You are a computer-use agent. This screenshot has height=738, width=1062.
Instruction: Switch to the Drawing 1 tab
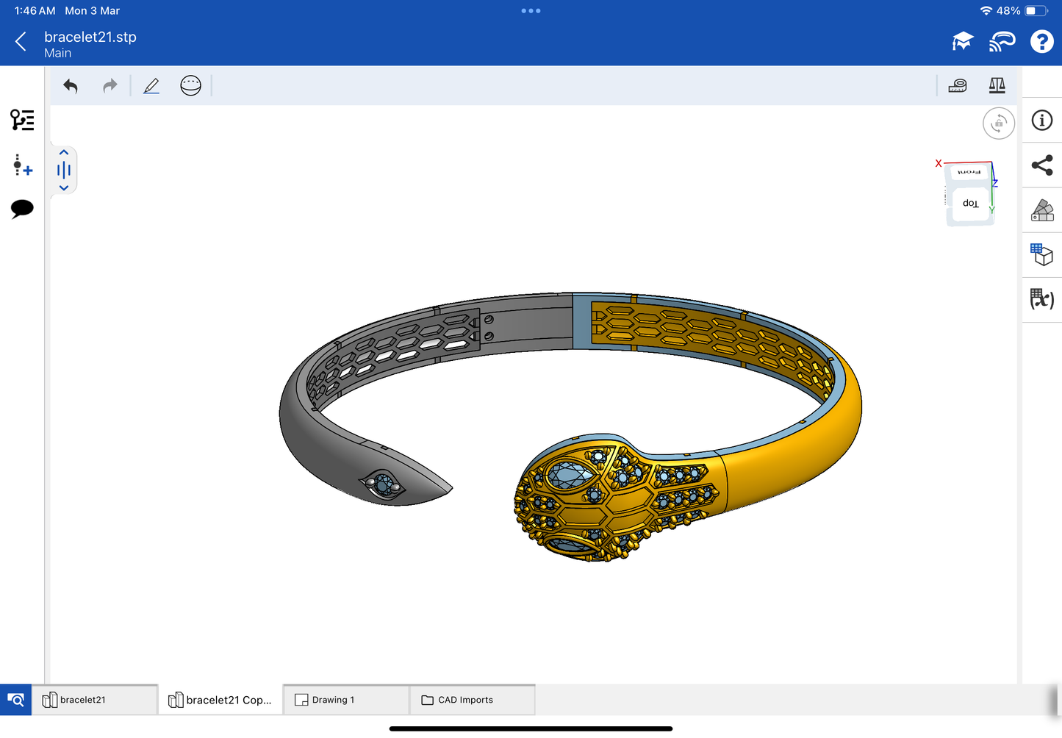click(345, 700)
